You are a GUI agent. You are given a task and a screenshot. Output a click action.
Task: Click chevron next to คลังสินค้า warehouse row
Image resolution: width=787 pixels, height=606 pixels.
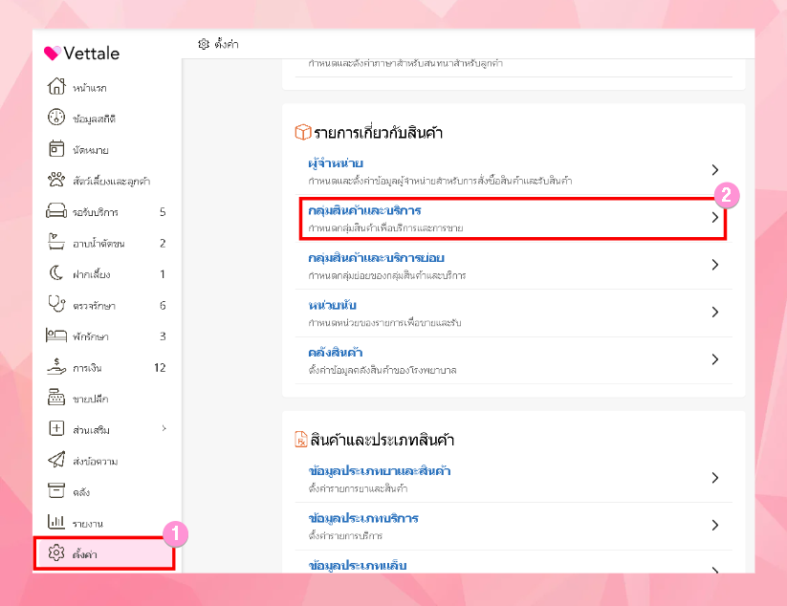pyautogui.click(x=714, y=359)
